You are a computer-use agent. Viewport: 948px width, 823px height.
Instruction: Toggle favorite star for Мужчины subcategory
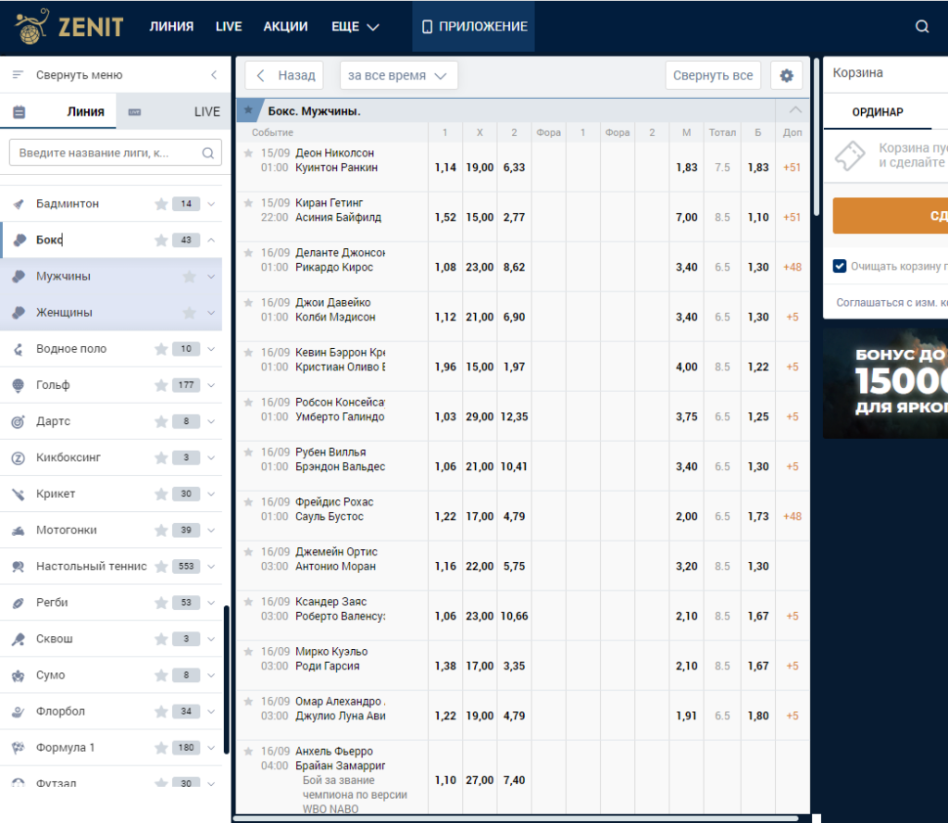click(x=189, y=277)
